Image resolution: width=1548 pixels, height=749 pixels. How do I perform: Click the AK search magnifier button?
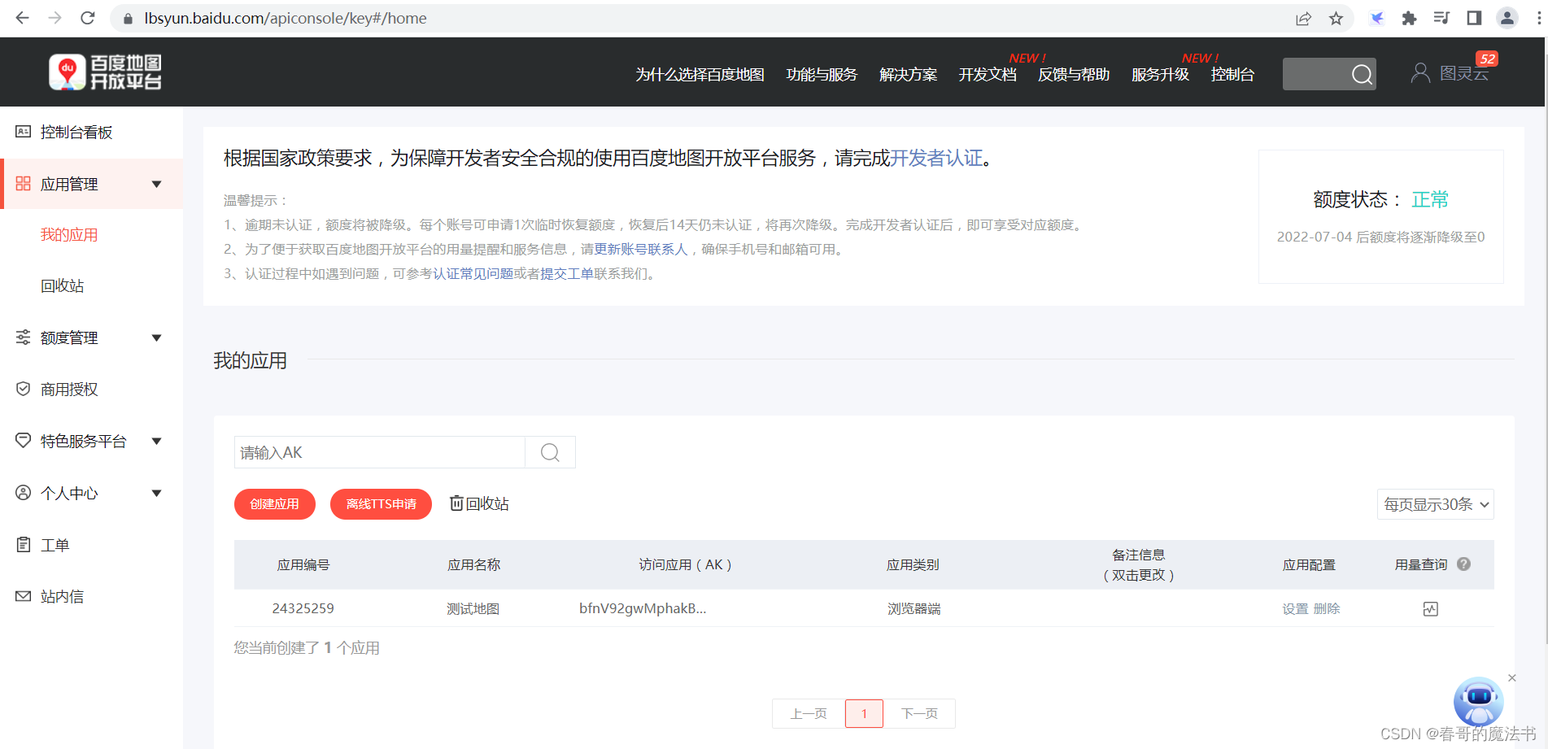click(550, 452)
